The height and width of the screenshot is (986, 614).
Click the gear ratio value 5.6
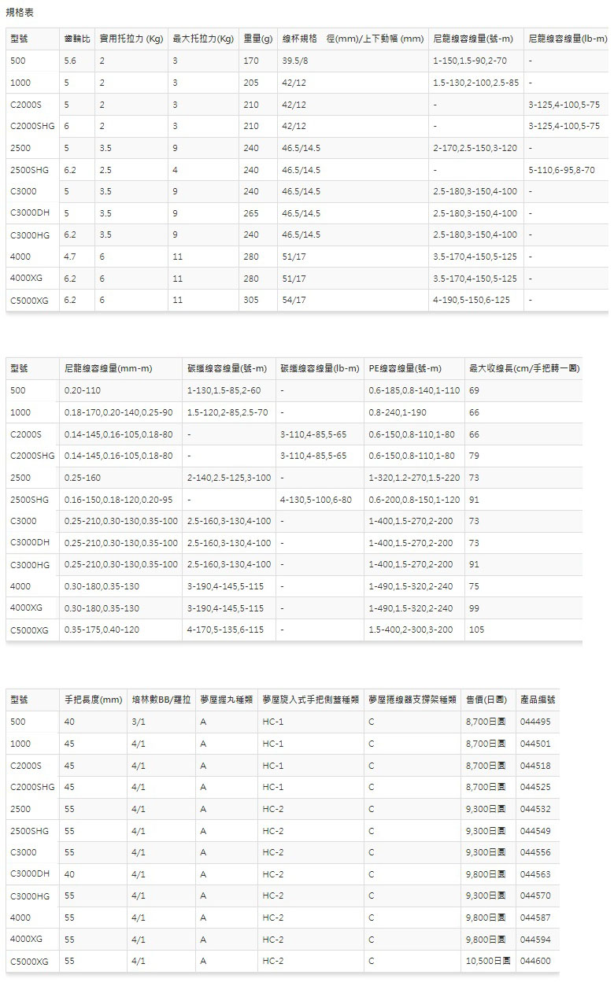(x=70, y=61)
